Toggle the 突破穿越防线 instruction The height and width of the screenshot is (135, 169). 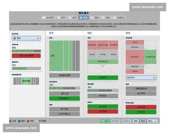pyautogui.click(x=141, y=89)
